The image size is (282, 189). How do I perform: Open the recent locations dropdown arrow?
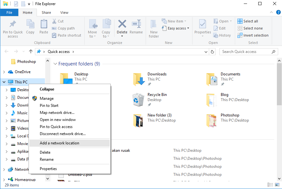pyautogui.click(x=23, y=52)
